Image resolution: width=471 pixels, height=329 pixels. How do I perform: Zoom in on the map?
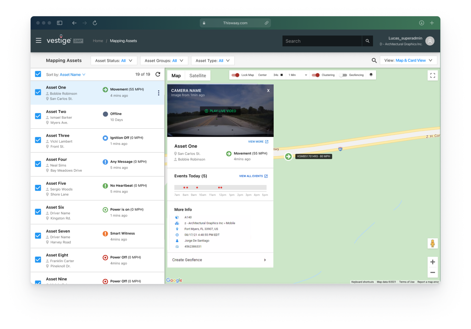432,262
